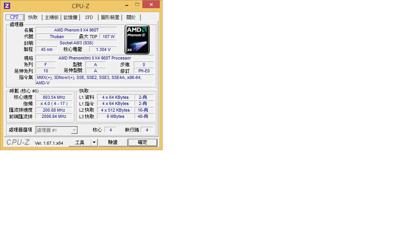Click the CPU-Z logo text in the footer

(x=18, y=142)
